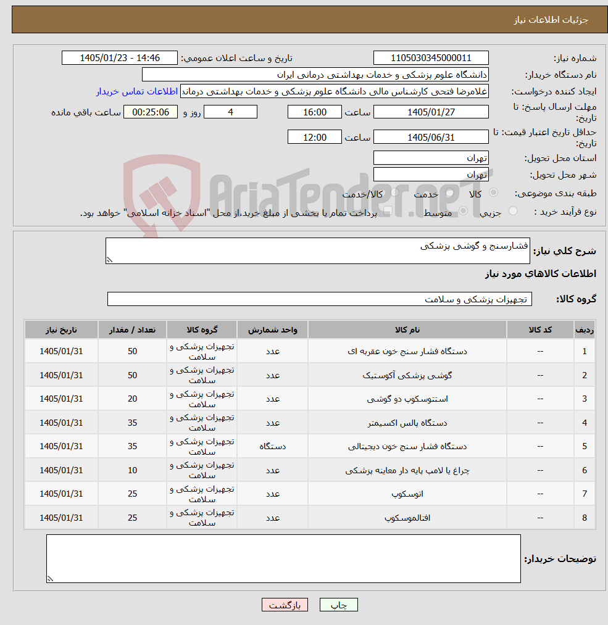Select the خدمت radio button

point(450,192)
